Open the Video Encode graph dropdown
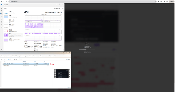 pyautogui.click(x=28, y=22)
